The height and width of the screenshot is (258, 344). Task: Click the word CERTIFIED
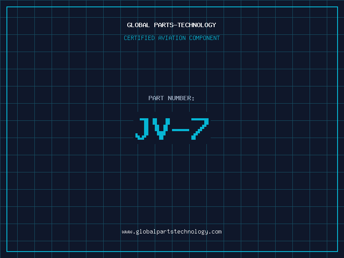139,38
